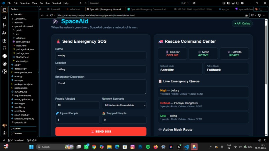Expand the Outline section
The width and height of the screenshot is (269, 151).
17,129
